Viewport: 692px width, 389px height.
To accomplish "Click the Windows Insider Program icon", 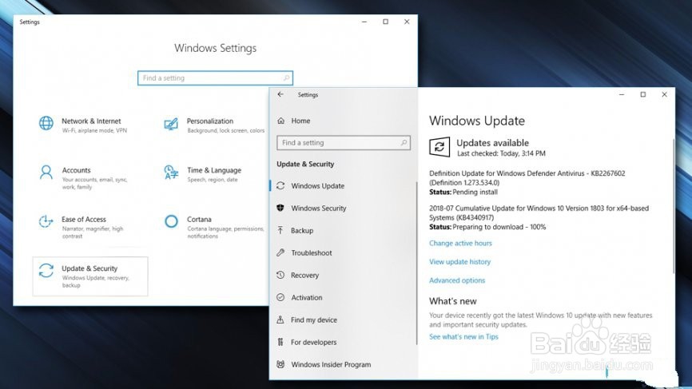I will [x=280, y=364].
